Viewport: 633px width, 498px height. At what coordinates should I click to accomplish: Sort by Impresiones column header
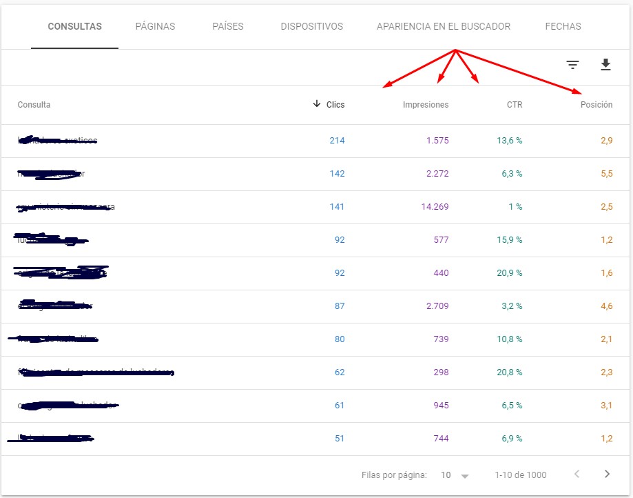click(425, 105)
